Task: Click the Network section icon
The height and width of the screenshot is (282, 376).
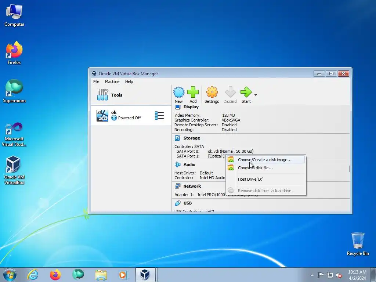Action: click(x=177, y=186)
